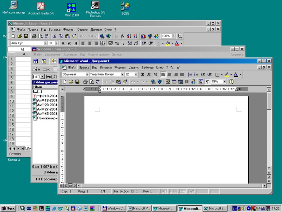Screen dimensions: 282x212
Task: Click AutoSum sigma icon in Excel
Action: (116, 36)
